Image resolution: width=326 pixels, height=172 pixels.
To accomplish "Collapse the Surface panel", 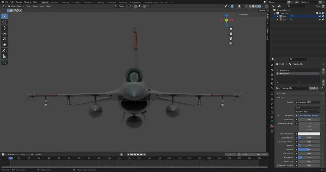I will click(x=281, y=97).
